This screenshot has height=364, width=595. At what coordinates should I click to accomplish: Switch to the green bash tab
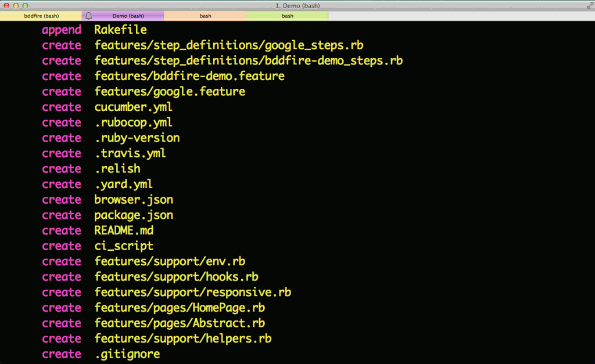[x=287, y=16]
